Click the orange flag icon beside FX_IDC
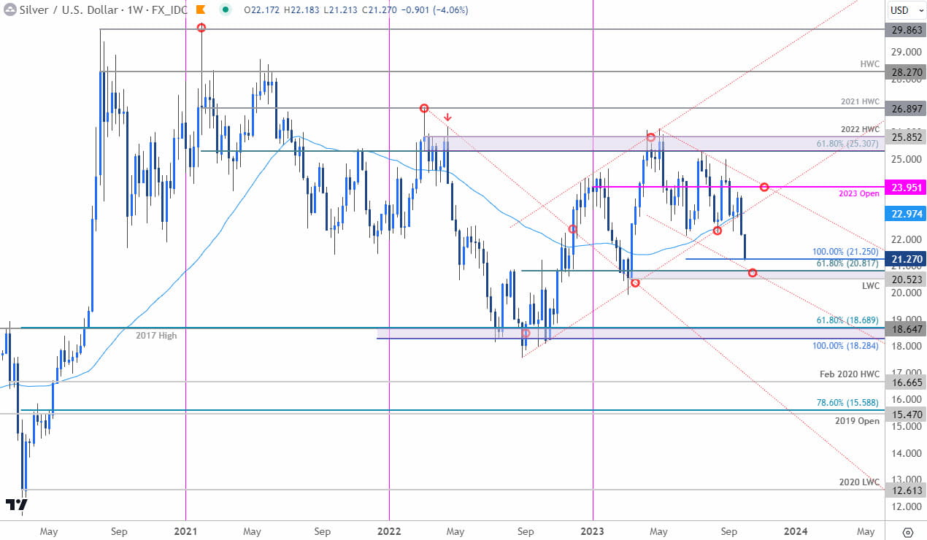The height and width of the screenshot is (540, 927). click(202, 10)
